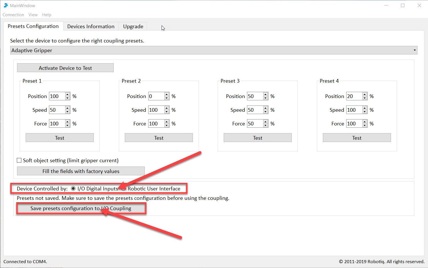Click Fill the fields with factory values

coord(81,171)
